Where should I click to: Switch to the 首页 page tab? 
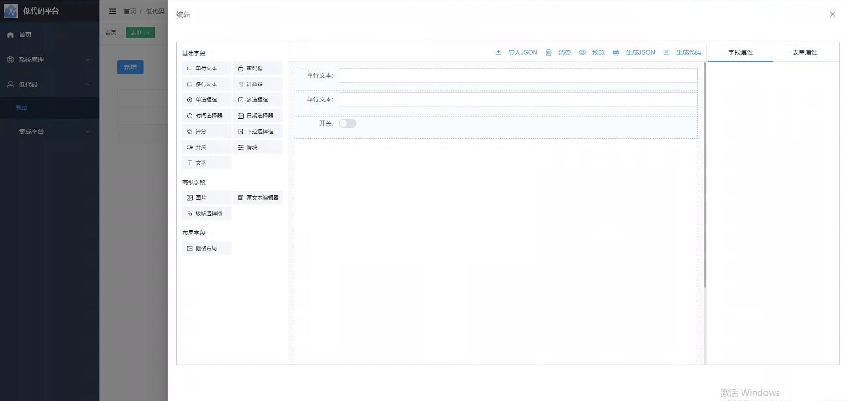(111, 33)
